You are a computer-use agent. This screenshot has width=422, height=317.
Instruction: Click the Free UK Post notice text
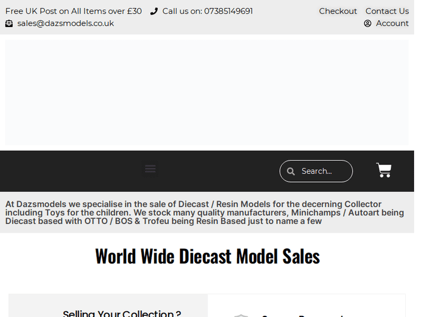74,11
